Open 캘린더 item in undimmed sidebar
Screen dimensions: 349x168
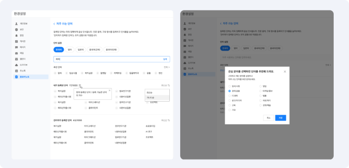[x=31, y=59]
